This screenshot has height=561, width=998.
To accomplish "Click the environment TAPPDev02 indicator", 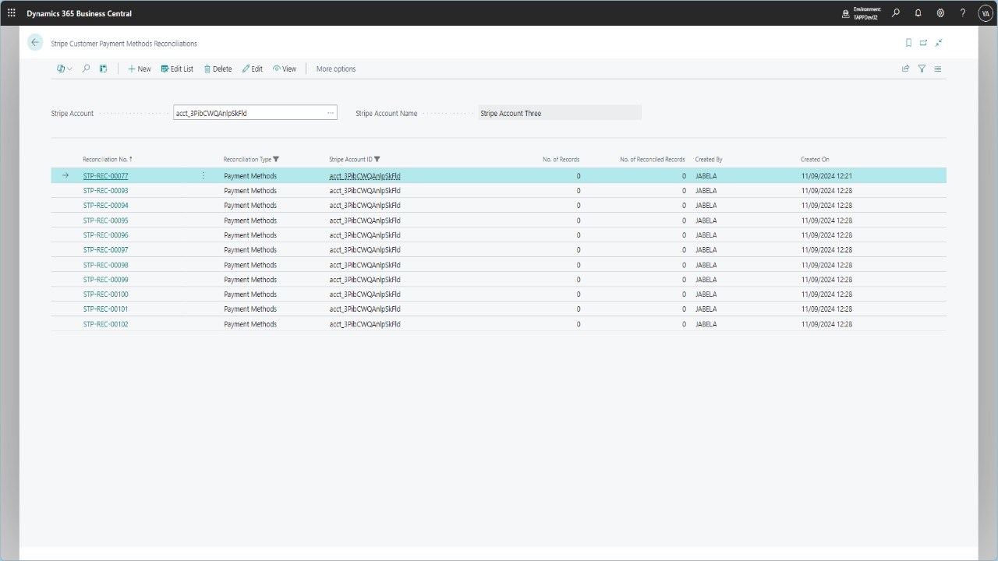I will pos(862,13).
